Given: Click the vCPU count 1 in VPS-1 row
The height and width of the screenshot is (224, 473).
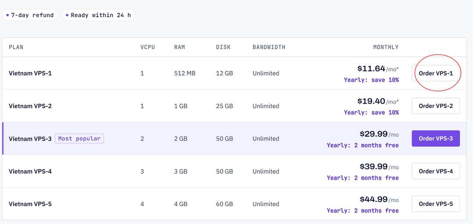Looking at the screenshot, I should click(x=142, y=73).
